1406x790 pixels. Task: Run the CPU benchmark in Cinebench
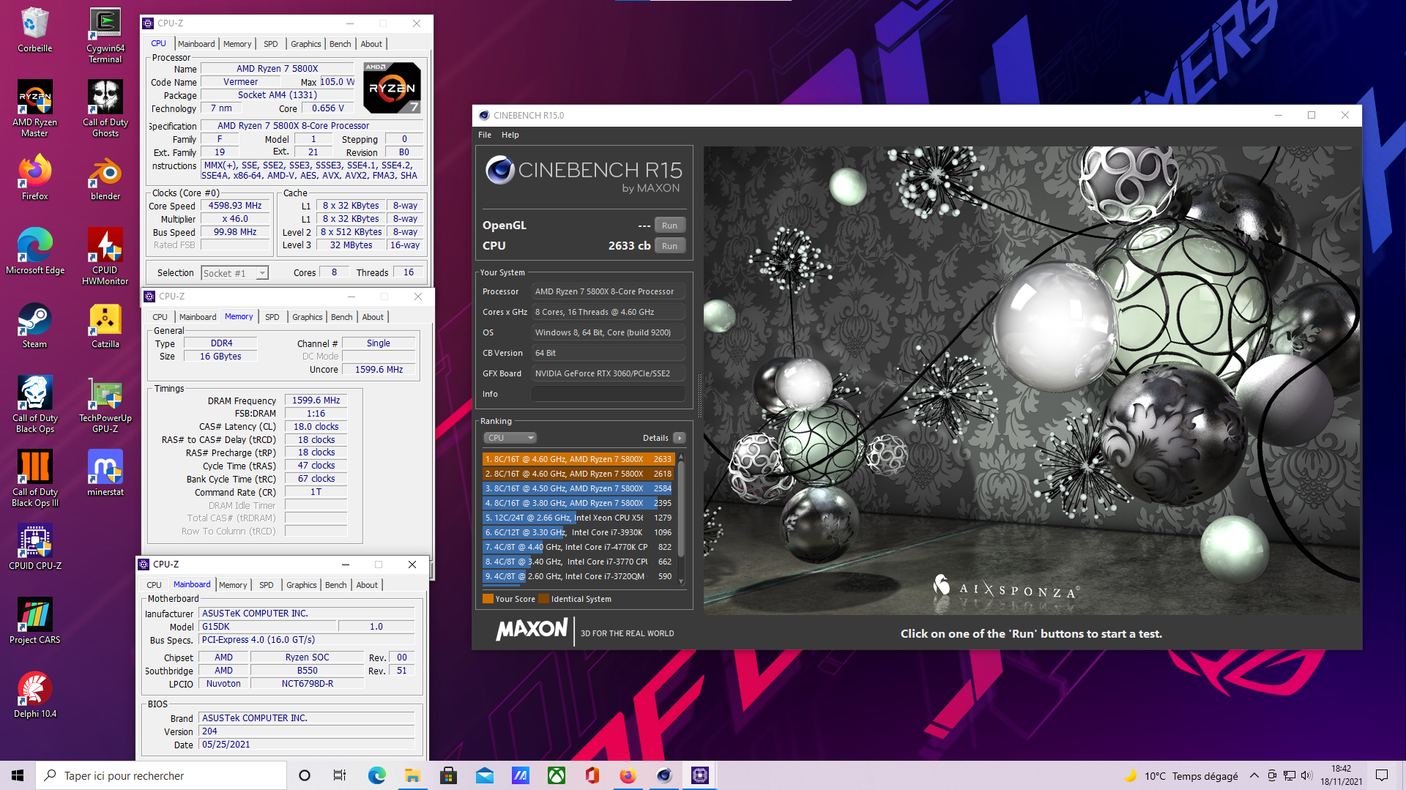point(669,246)
